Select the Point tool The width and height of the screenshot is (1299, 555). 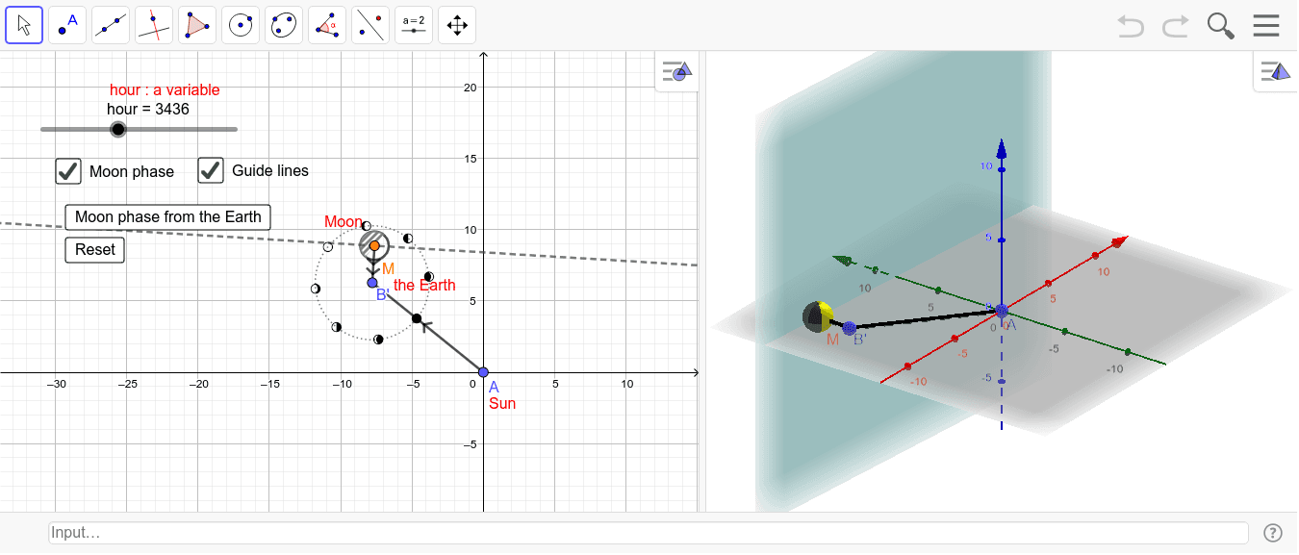[x=67, y=24]
